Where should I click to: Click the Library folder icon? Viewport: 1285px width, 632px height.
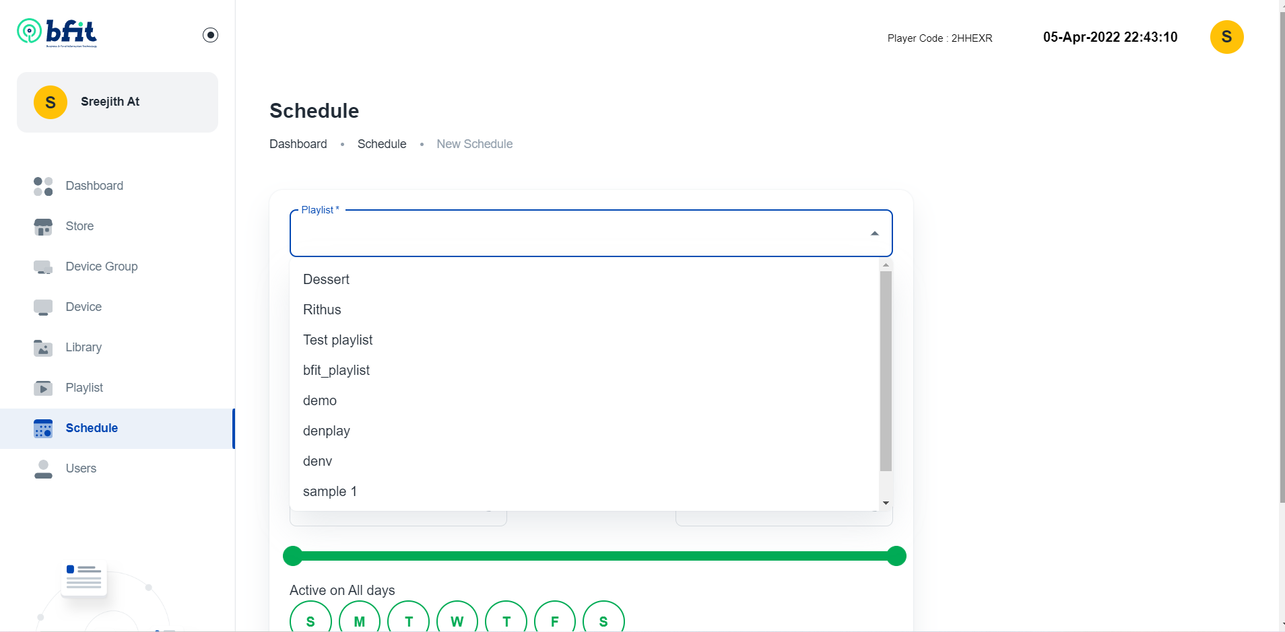click(x=43, y=348)
